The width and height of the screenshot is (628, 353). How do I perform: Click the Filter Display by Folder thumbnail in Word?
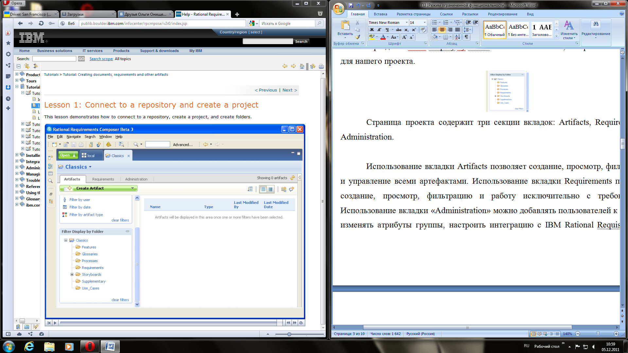[507, 92]
